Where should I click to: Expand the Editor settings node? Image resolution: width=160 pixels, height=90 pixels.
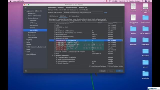[25, 42]
